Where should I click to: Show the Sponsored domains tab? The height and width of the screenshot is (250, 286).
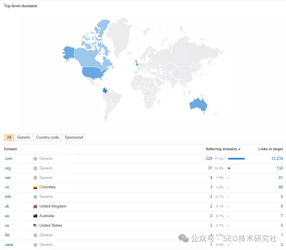pos(74,138)
